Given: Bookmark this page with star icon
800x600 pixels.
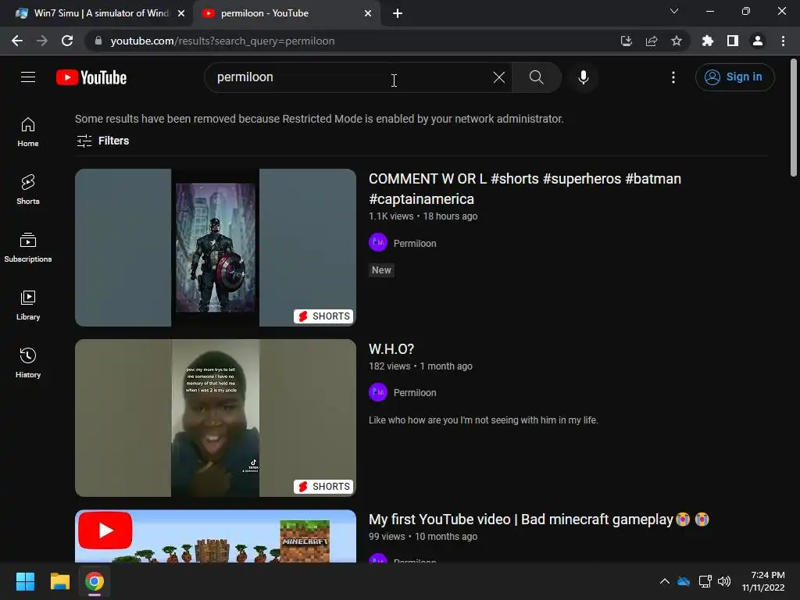Looking at the screenshot, I should coord(677,41).
